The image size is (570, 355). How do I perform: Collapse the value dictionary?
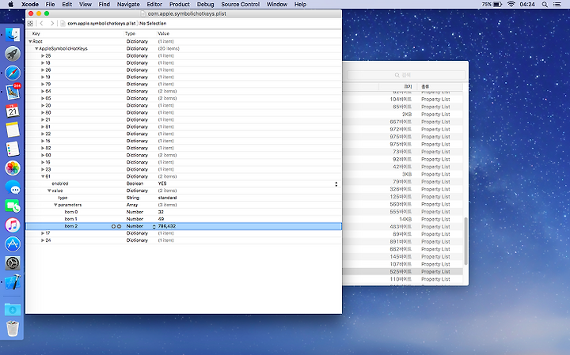tap(49, 191)
